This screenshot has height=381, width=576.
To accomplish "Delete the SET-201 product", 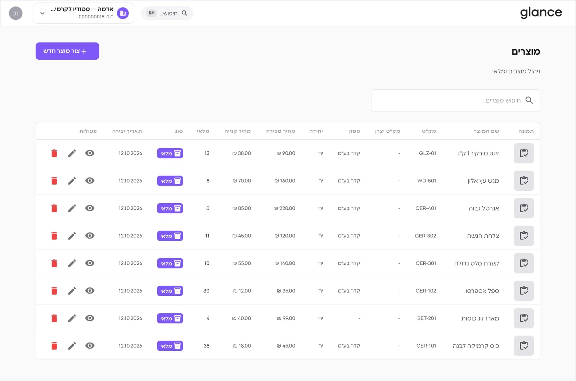I will (54, 318).
